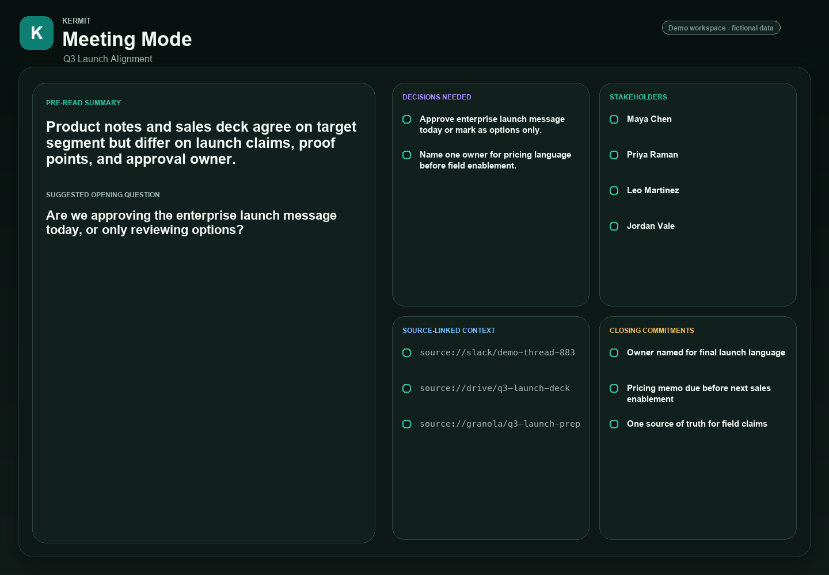
Task: Click the Kermit K logo icon
Action: coord(36,33)
